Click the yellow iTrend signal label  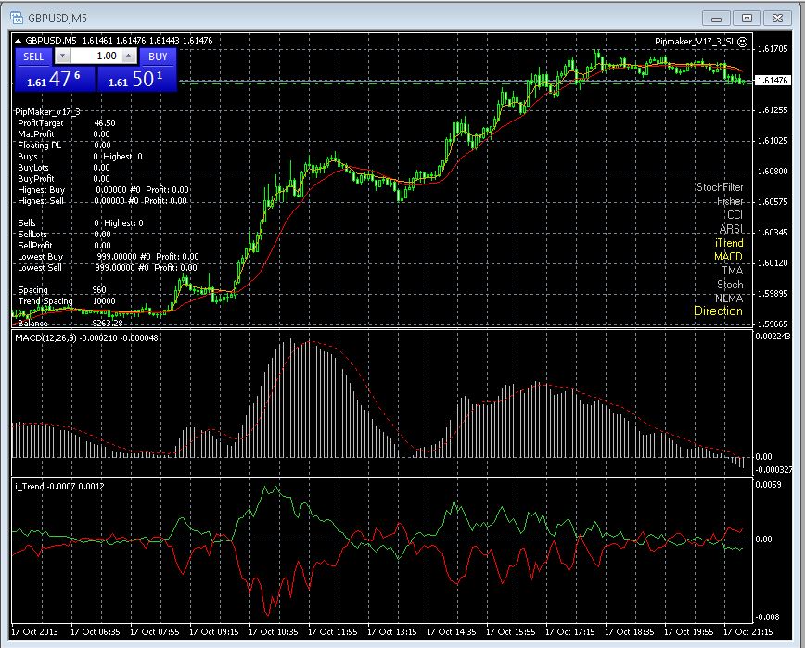(x=729, y=243)
